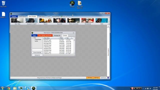The height and width of the screenshot is (90, 160).
Task: Open the Tools tab
Action: point(48,16)
